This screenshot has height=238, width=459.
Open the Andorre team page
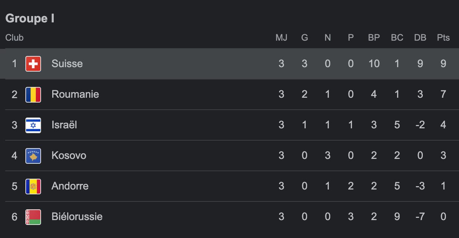tap(70, 186)
